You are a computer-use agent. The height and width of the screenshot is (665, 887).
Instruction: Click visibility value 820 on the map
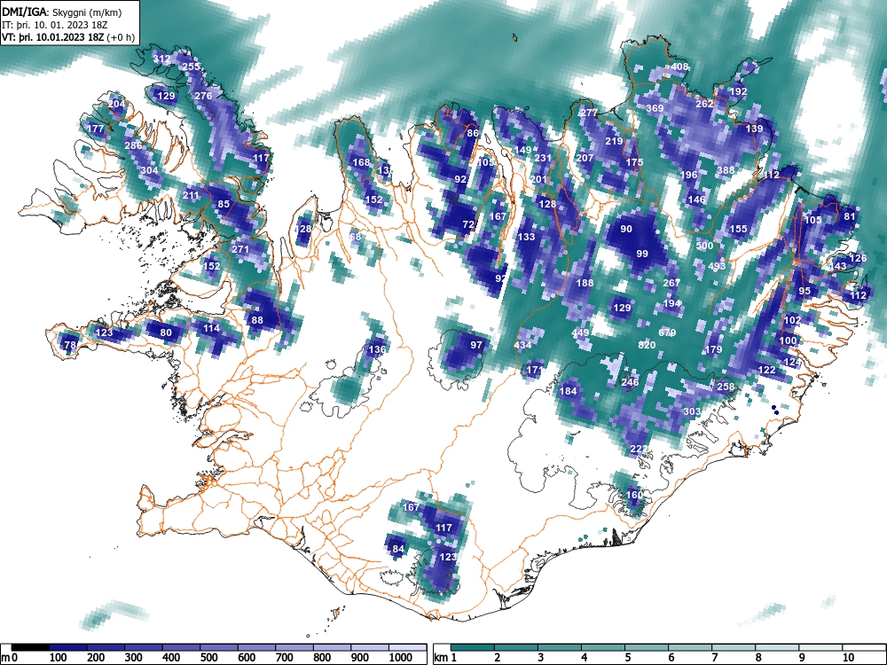point(647,345)
